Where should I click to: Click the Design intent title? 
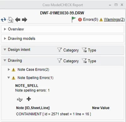point(19,49)
